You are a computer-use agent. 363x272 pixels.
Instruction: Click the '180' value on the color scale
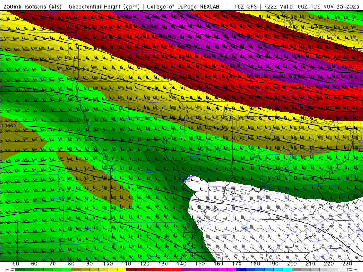[x=255, y=264]
